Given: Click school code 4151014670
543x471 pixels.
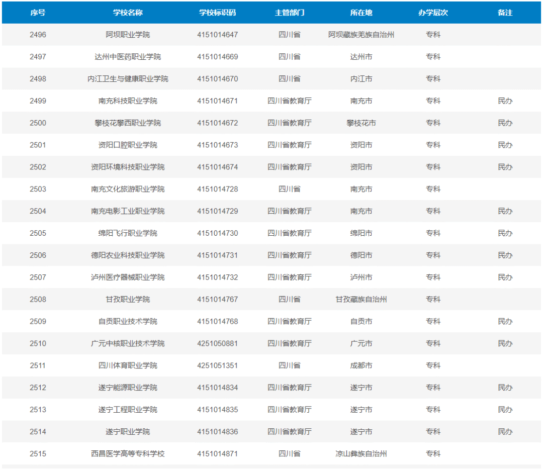Looking at the screenshot, I should (218, 79).
